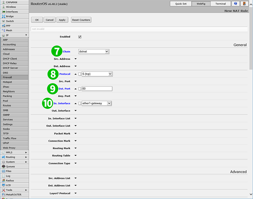Viewport: 253px width, 199px height.
Task: Log out using the door icon
Action: click(244, 3)
